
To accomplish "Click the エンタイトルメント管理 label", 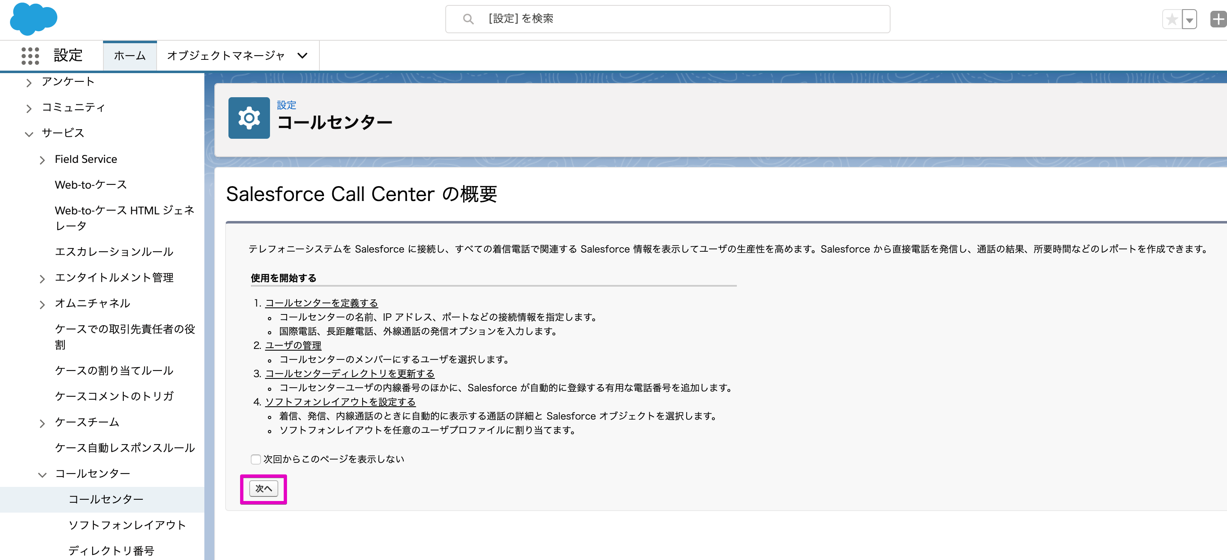I will click(x=114, y=277).
